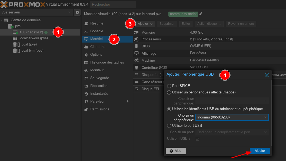The width and height of the screenshot is (286, 161).
Task: Click the pencil icon next to community-script tag
Action: coord(201,14)
